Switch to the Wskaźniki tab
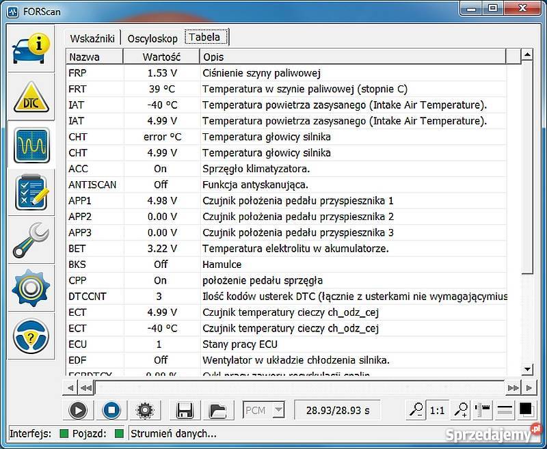547x449 pixels. [92, 38]
